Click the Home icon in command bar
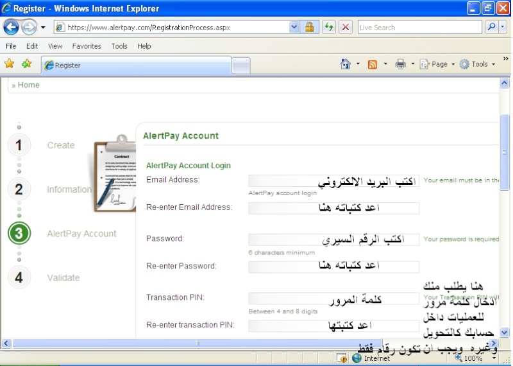The height and width of the screenshot is (366, 513). pyautogui.click(x=345, y=64)
